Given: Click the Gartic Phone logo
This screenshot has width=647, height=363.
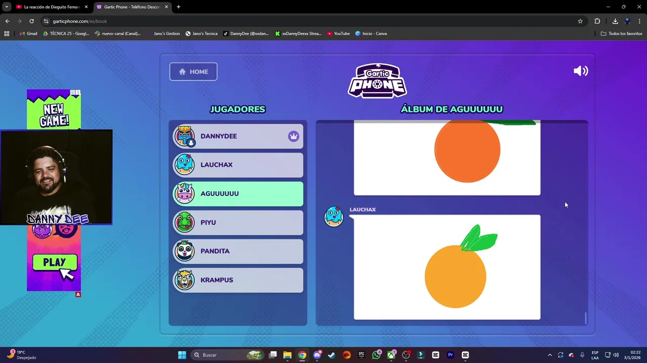Looking at the screenshot, I should (x=377, y=81).
